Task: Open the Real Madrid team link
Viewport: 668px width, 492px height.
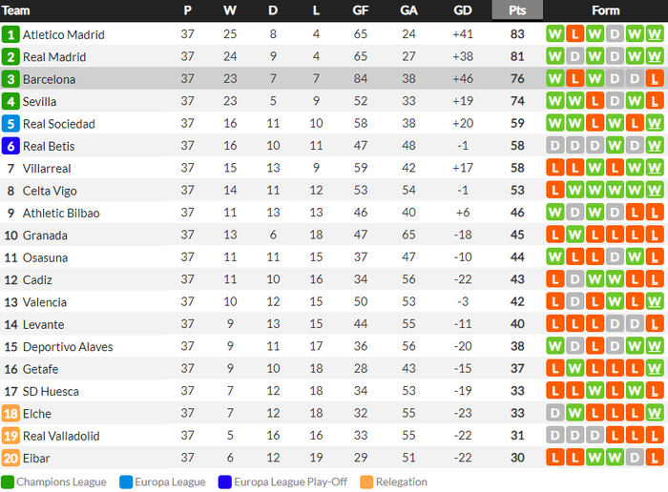Action: point(54,57)
